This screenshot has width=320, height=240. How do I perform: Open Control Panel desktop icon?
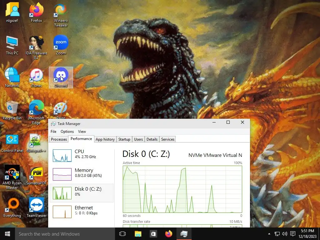[x=12, y=143]
